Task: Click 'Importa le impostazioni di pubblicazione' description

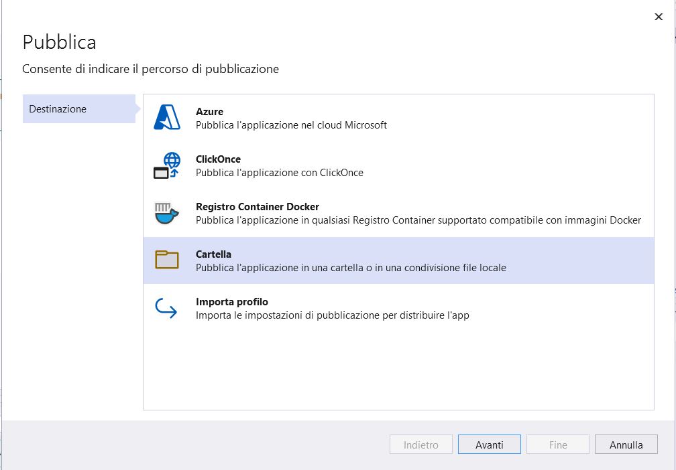Action: click(333, 315)
